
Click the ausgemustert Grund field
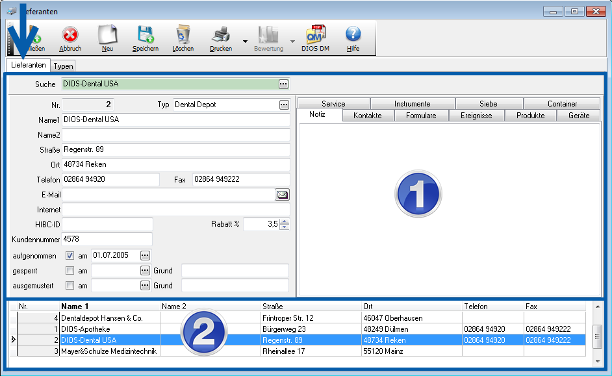tap(235, 286)
